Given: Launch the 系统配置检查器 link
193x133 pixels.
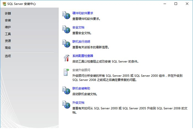Looking at the screenshot, I should coord(83,56).
